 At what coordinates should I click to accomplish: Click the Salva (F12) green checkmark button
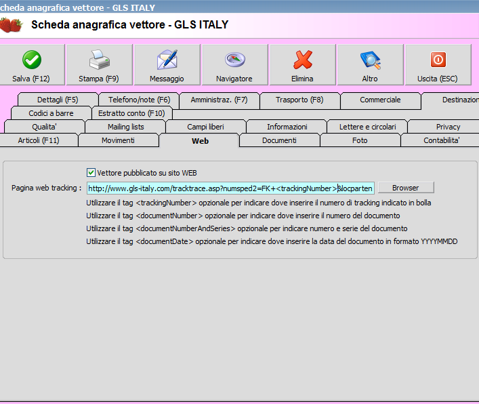31,64
